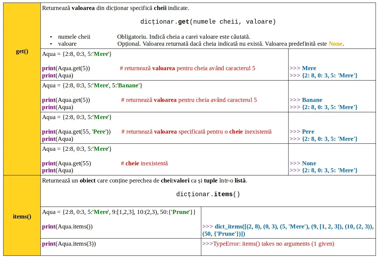The width and height of the screenshot is (378, 258).
Task: Click 'Returnează un obiect care conține perechea' description
Action: pos(144,181)
